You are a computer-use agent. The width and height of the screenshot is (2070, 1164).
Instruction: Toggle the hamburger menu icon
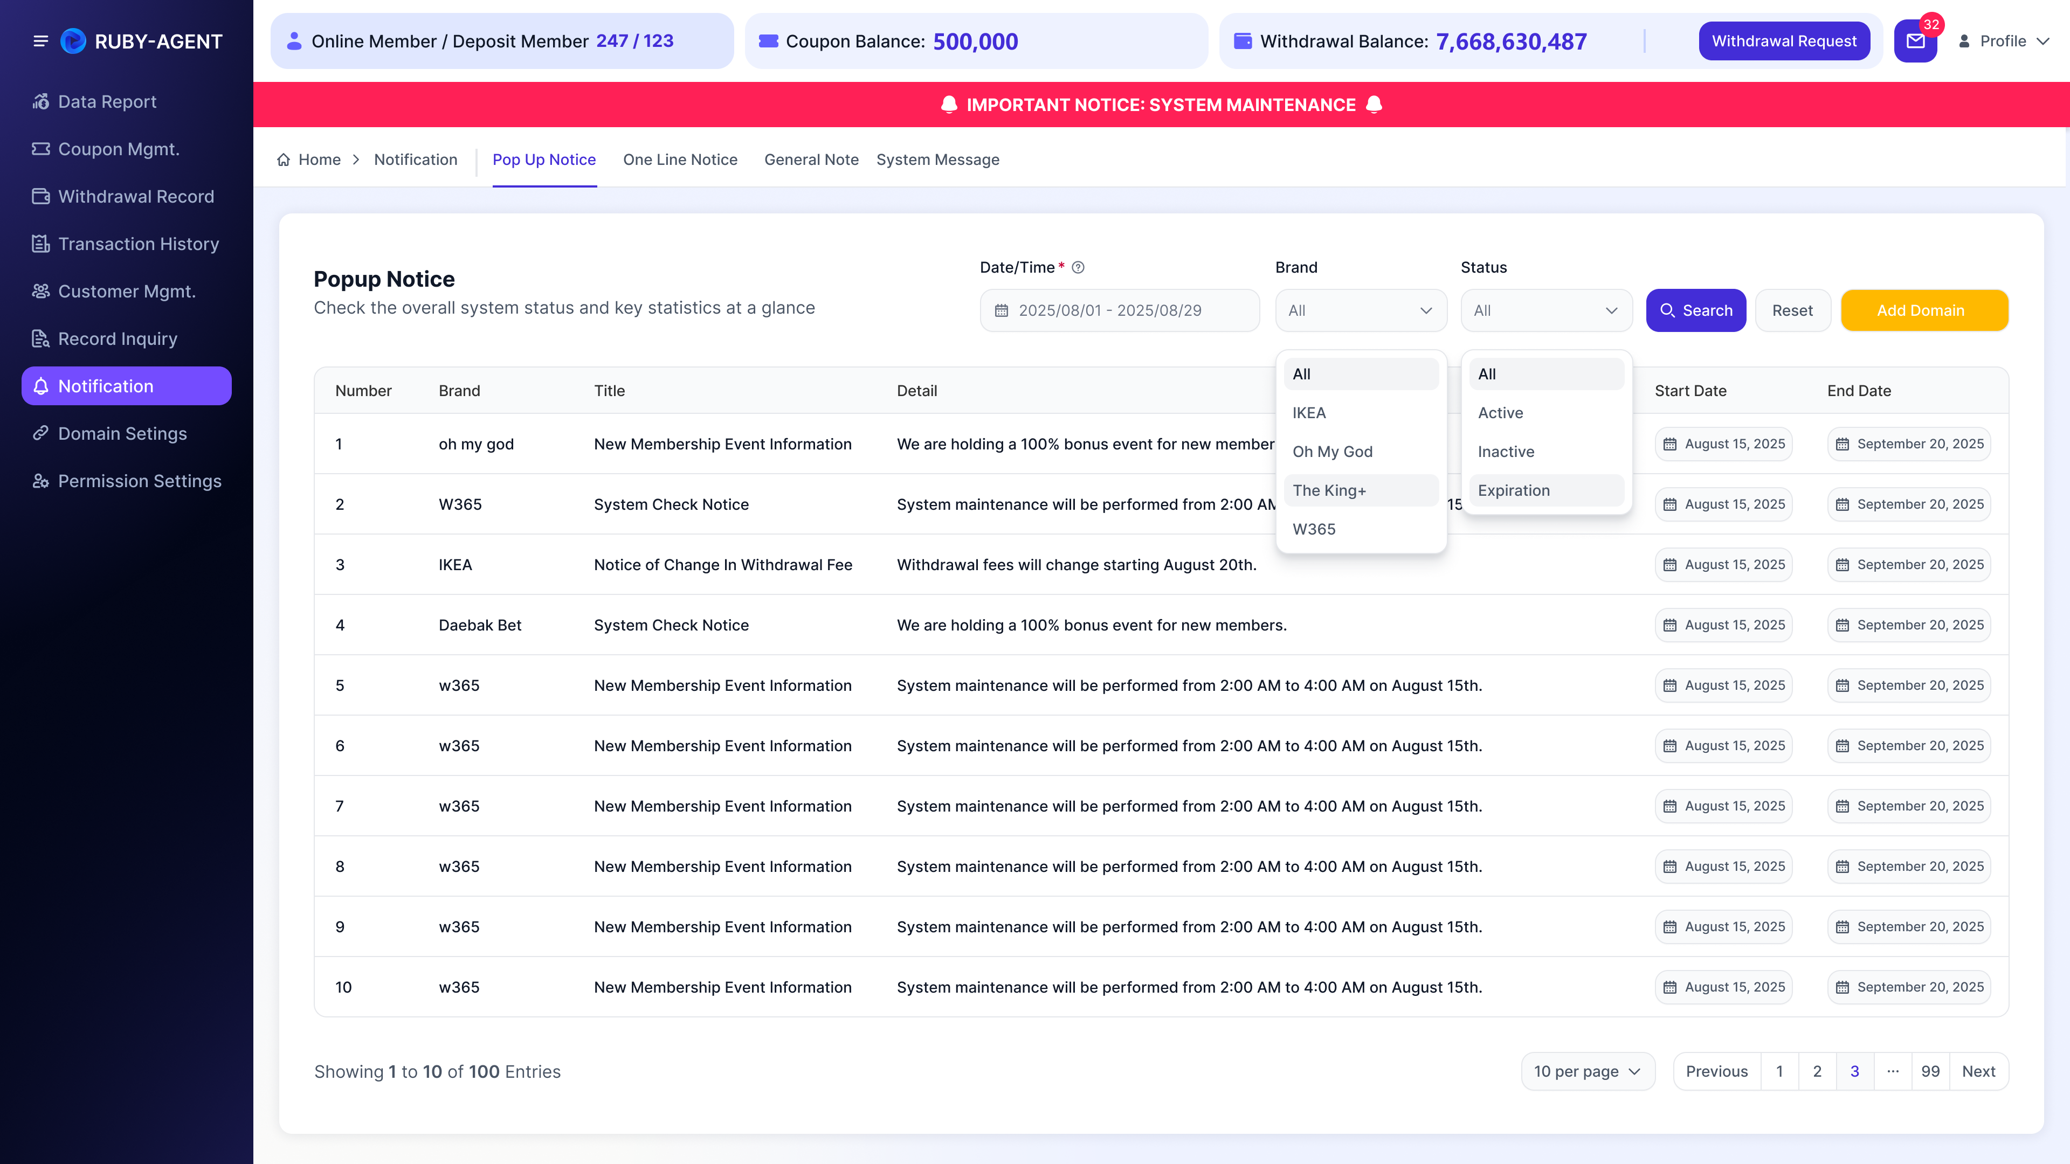(40, 41)
